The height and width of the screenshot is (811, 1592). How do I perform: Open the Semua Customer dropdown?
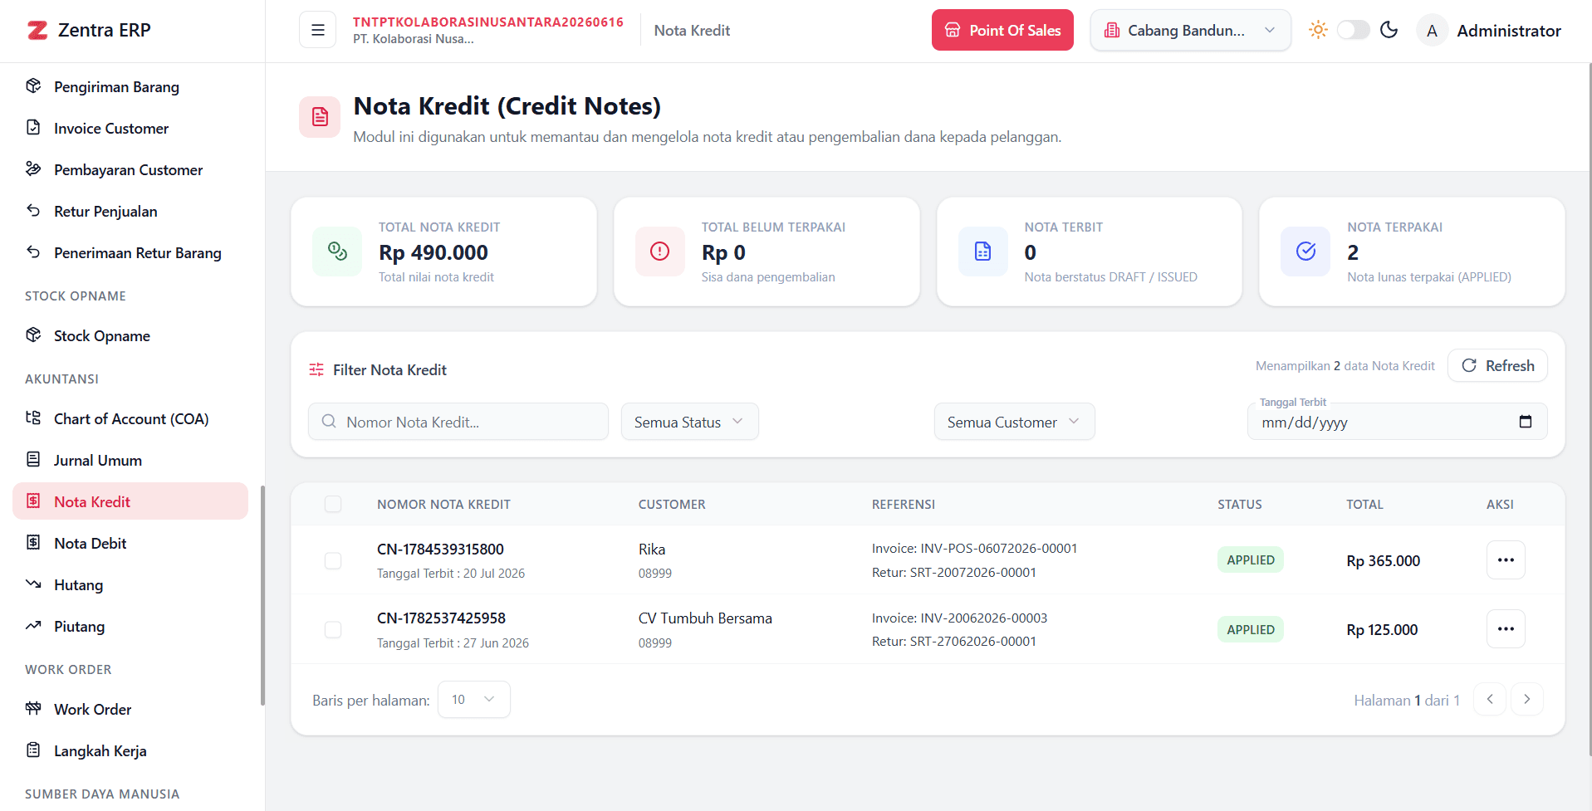[x=1014, y=422]
